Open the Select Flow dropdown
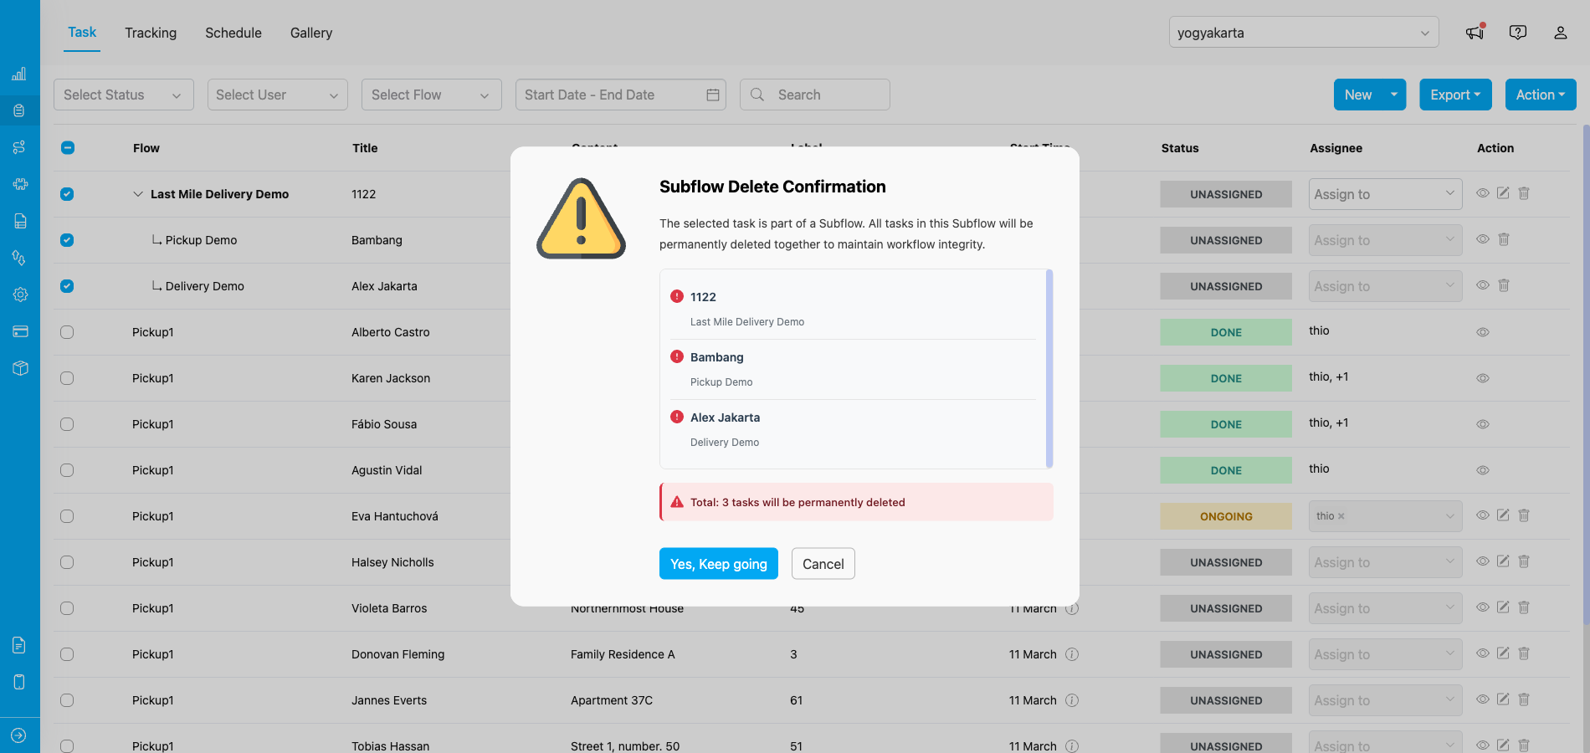The width and height of the screenshot is (1590, 753). click(432, 95)
